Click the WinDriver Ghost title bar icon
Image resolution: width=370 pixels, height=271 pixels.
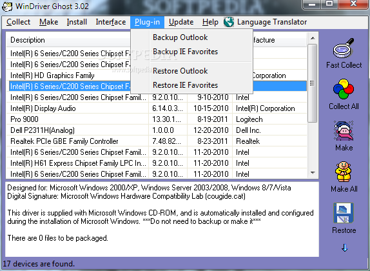point(7,6)
